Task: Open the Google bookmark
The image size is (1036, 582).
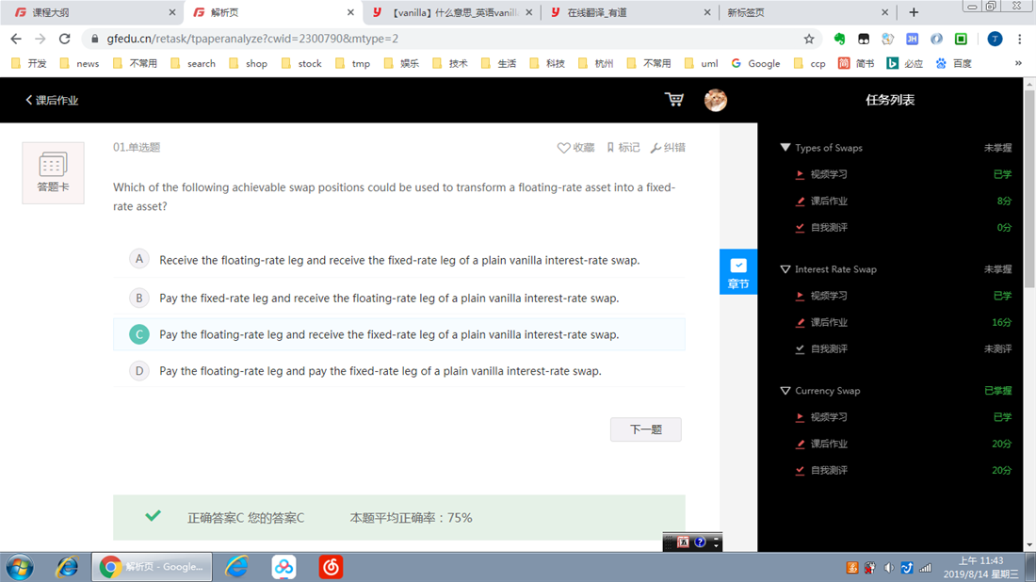Action: [756, 63]
